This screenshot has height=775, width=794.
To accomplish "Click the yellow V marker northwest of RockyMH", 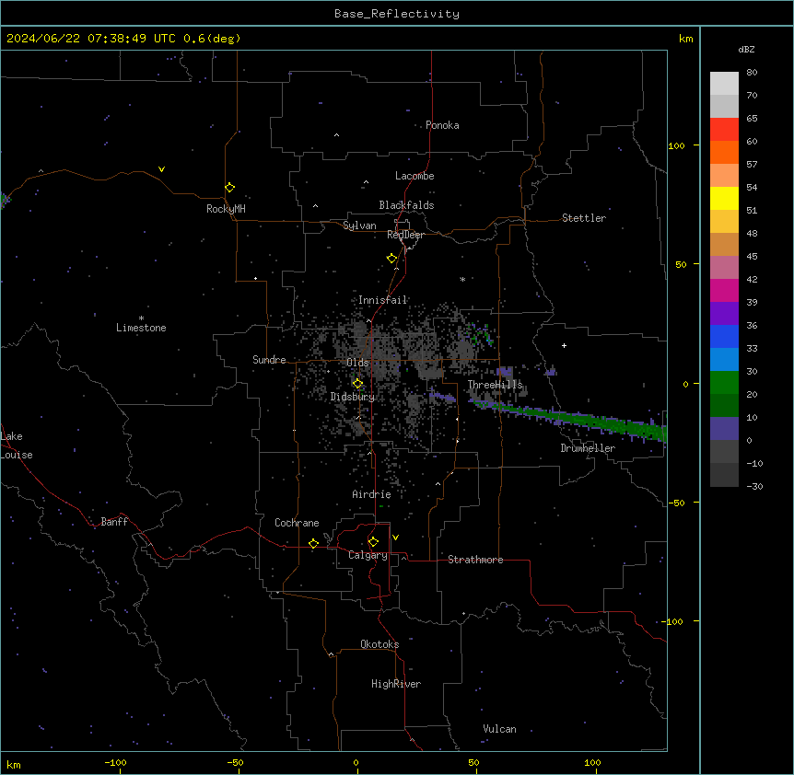I will (x=161, y=169).
